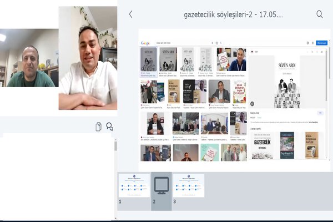
Task: Click the chat panel vertical scrollbar
Action: click(x=115, y=146)
